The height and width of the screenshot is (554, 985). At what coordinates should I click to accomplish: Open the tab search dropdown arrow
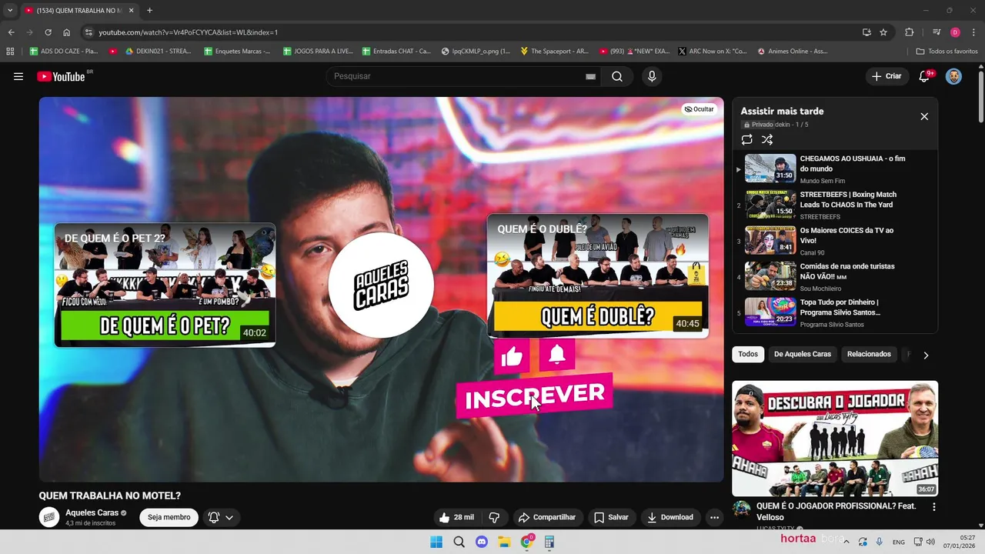tap(10, 10)
